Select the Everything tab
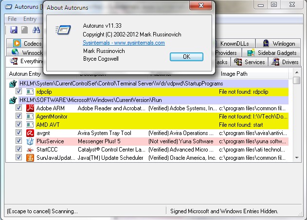Viewport: 307px width, 220px height. 25,61
